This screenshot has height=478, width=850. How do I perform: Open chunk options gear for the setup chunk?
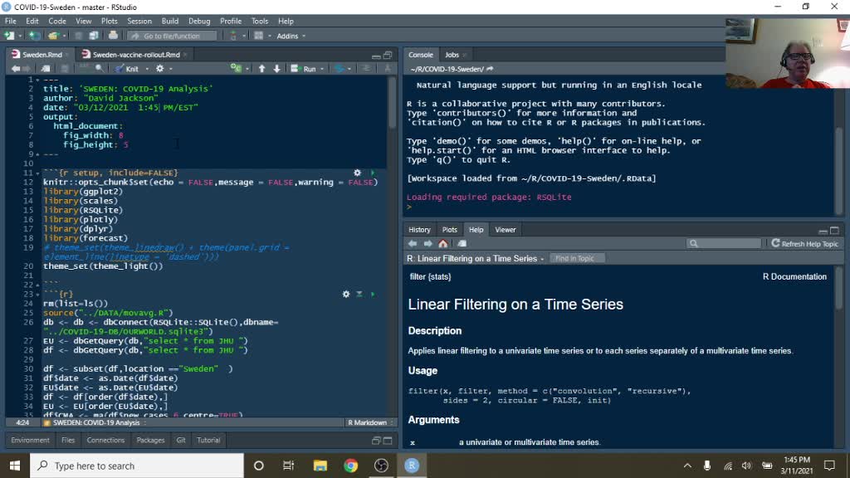click(357, 173)
